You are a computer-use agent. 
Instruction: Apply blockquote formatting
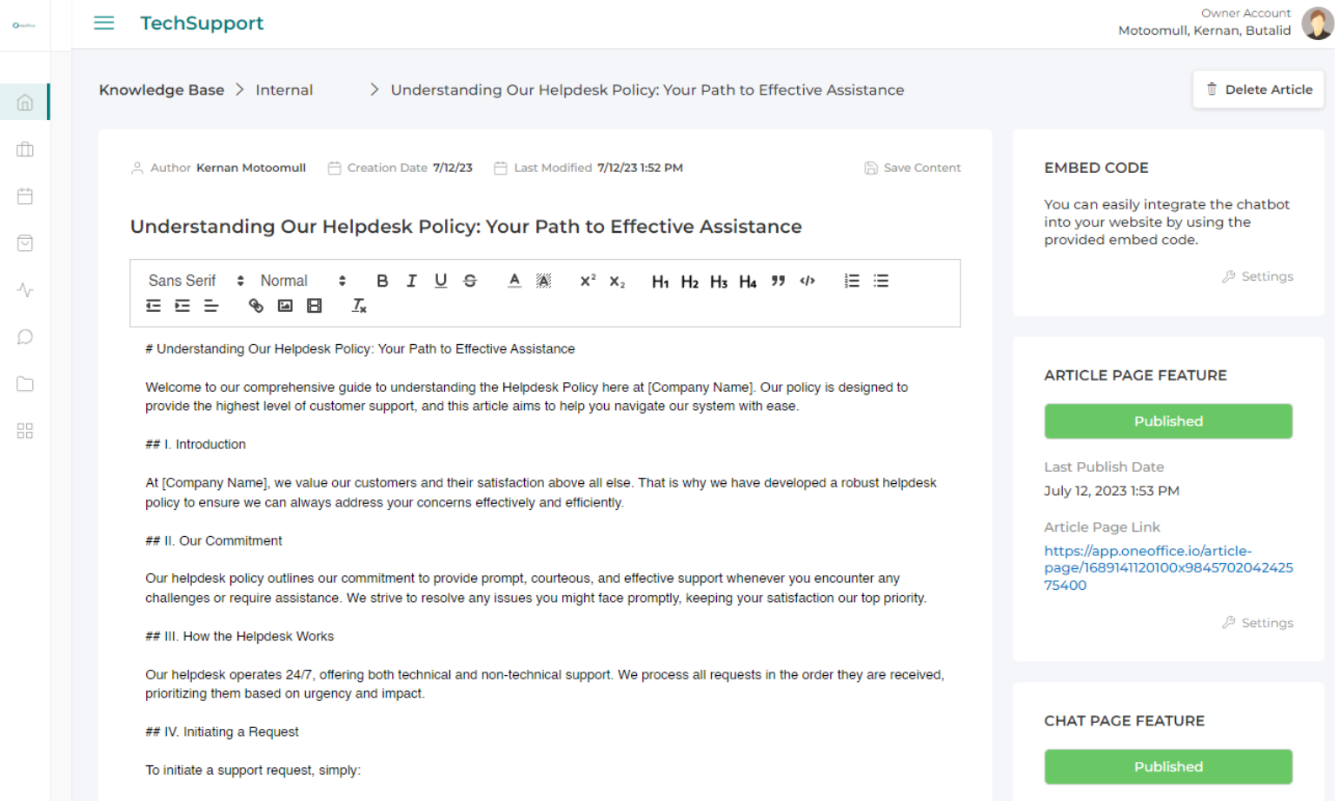coord(778,281)
